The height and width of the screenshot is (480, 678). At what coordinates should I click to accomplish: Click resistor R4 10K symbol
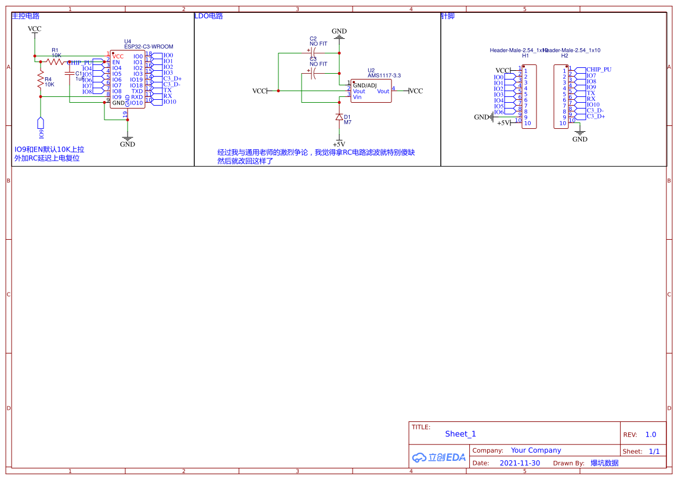click(x=39, y=78)
